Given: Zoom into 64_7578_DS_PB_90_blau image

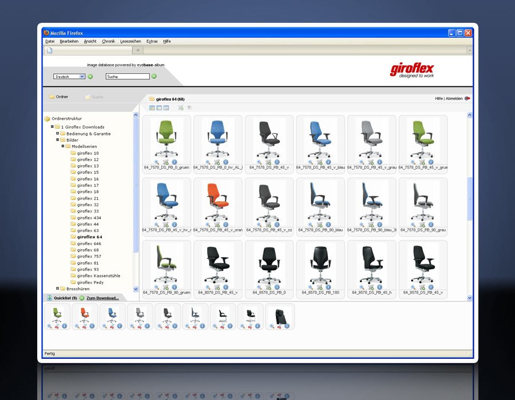Looking at the screenshot, I should click(x=311, y=225).
